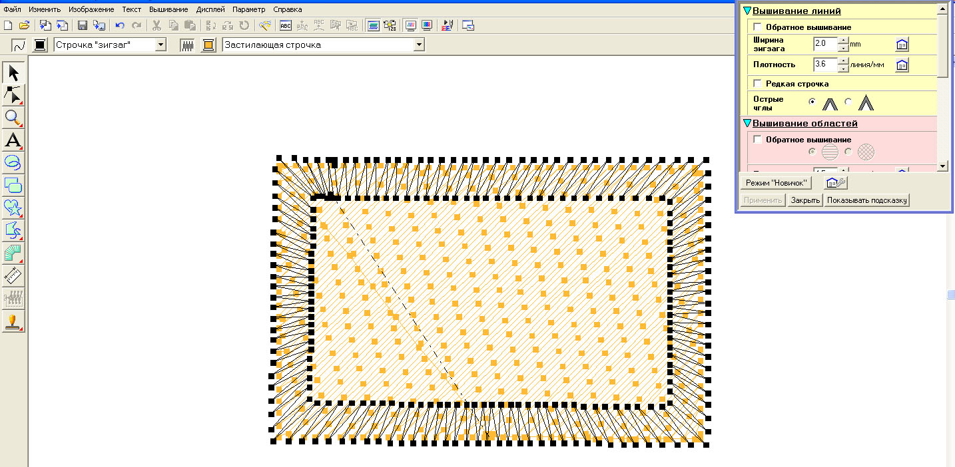Click the Undo arrow icon
The width and height of the screenshot is (955, 467).
tap(120, 25)
